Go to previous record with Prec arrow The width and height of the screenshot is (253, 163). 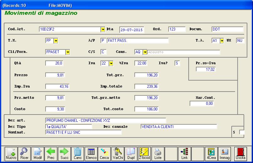[51, 154]
